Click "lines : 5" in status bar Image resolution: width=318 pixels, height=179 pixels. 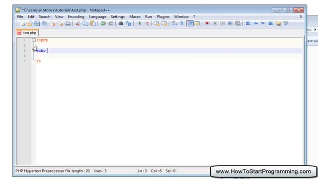[x=100, y=171]
